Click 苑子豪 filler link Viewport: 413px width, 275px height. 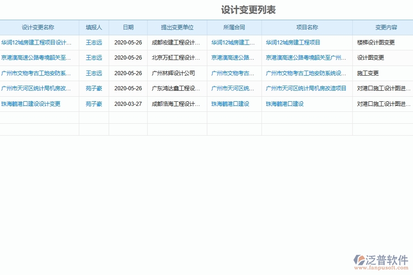point(94,88)
